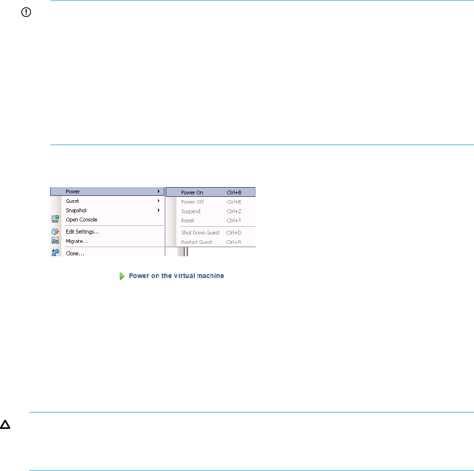The width and height of the screenshot is (474, 471).
Task: Click the Edit Settings pencil icon
Action: pyautogui.click(x=55, y=232)
